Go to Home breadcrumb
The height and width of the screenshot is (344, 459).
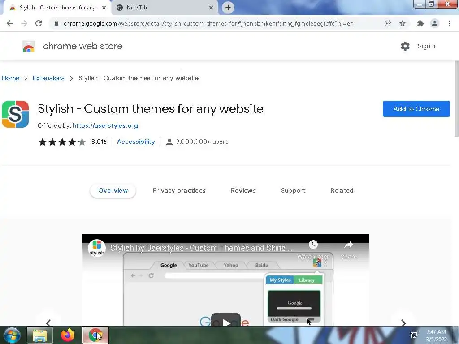(11, 78)
